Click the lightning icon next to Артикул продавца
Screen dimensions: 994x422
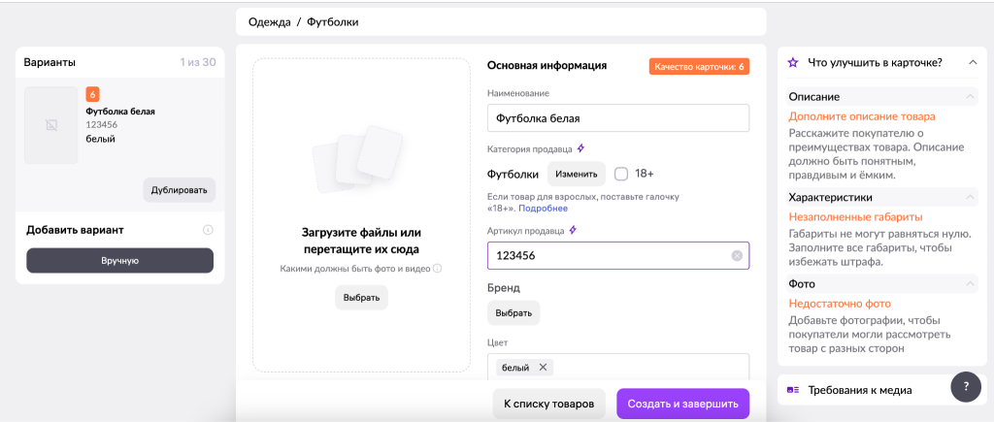pos(573,231)
